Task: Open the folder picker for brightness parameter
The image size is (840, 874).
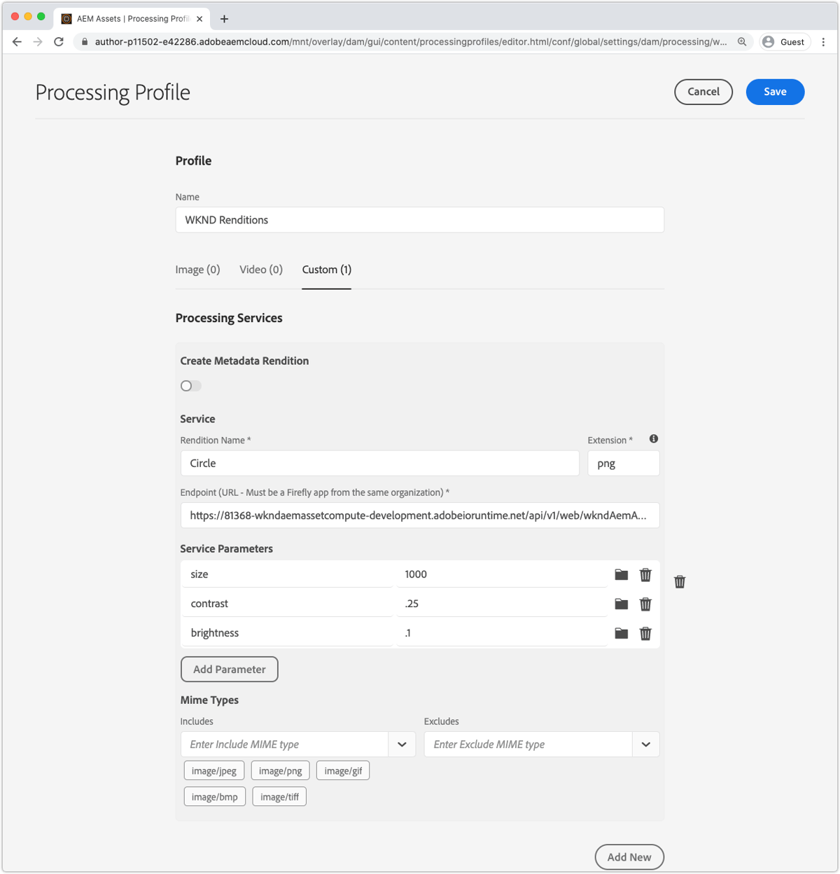Action: coord(621,633)
